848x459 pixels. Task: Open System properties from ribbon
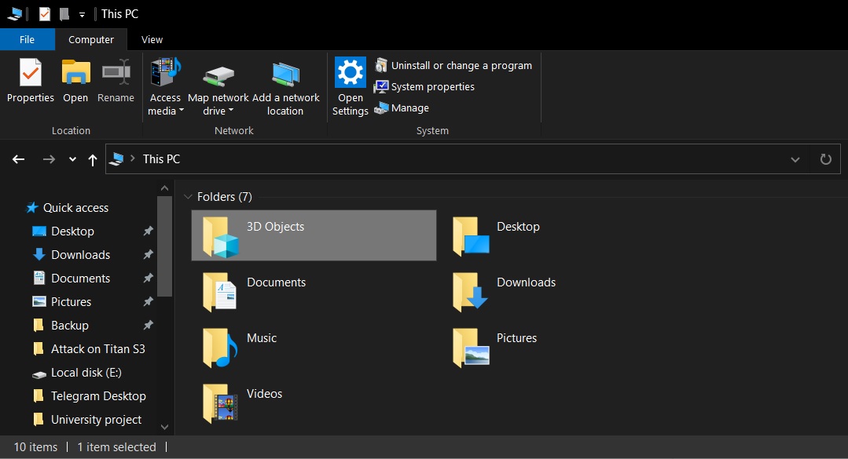coord(432,87)
